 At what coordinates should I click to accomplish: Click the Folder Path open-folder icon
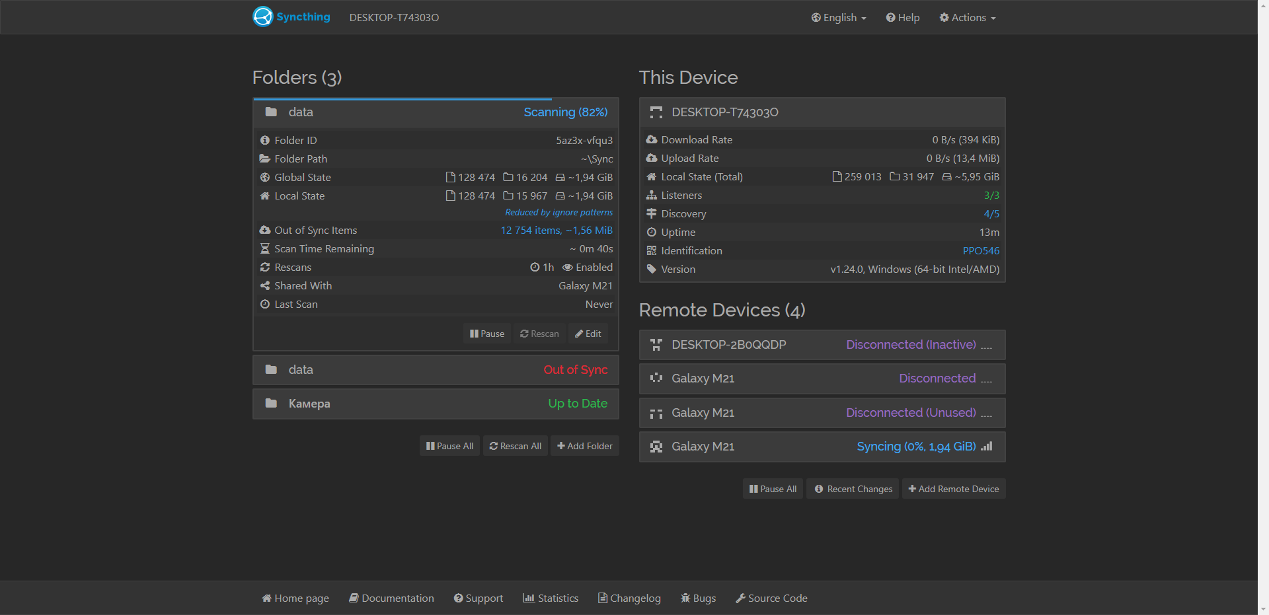point(265,159)
